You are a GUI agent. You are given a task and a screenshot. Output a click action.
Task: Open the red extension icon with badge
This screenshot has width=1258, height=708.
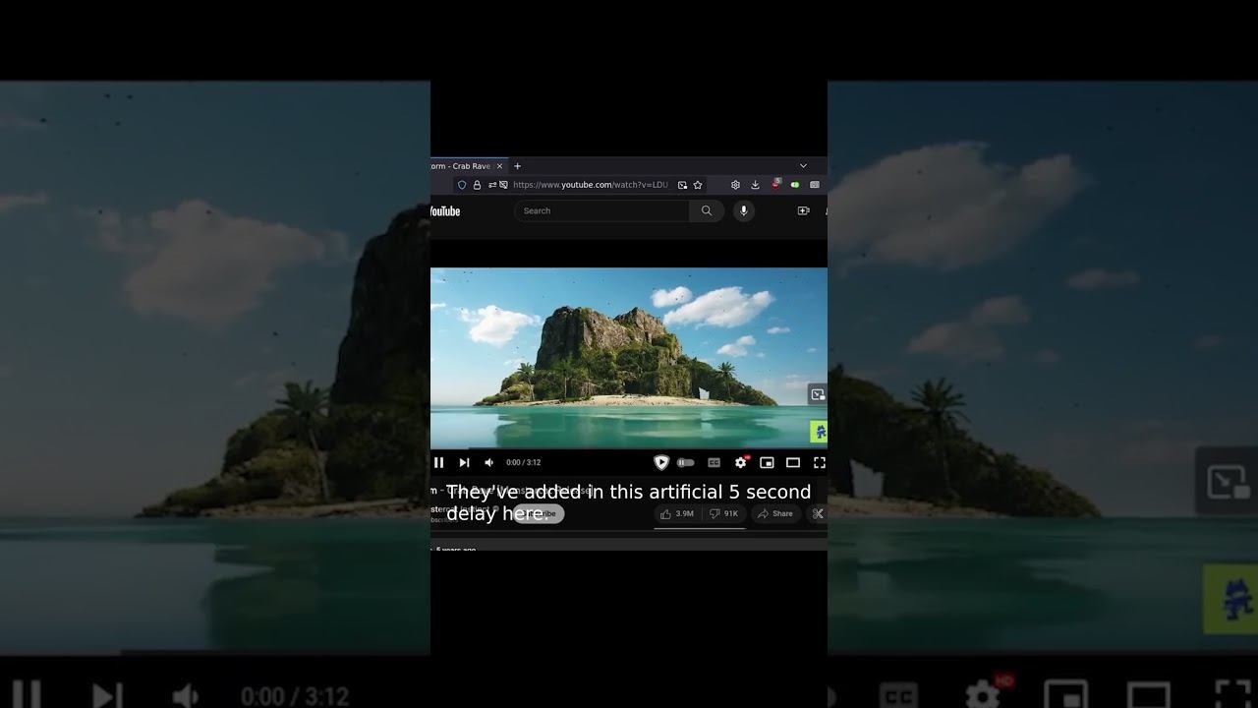775,184
